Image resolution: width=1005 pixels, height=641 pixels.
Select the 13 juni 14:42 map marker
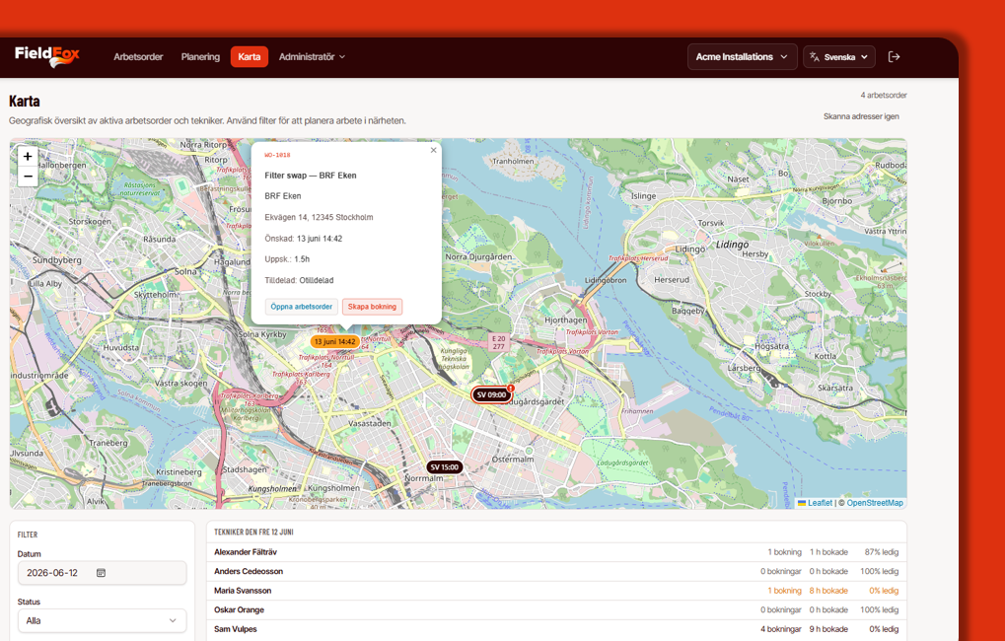334,342
